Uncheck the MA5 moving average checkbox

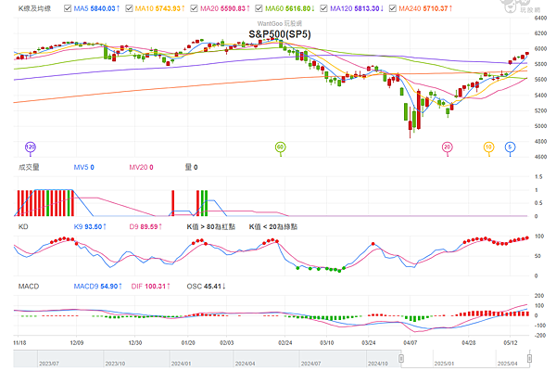[x=68, y=8]
